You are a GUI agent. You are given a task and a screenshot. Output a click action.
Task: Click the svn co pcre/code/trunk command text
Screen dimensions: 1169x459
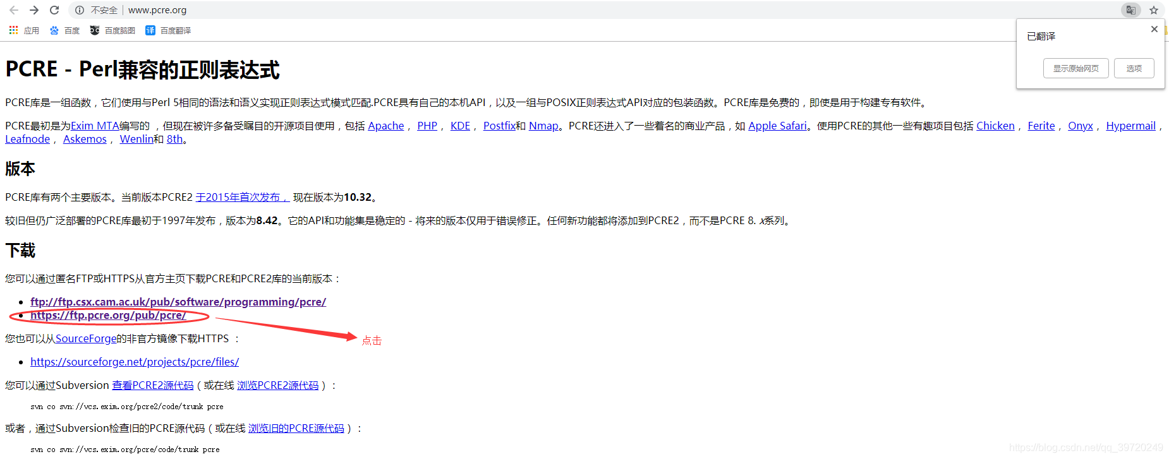[125, 450]
